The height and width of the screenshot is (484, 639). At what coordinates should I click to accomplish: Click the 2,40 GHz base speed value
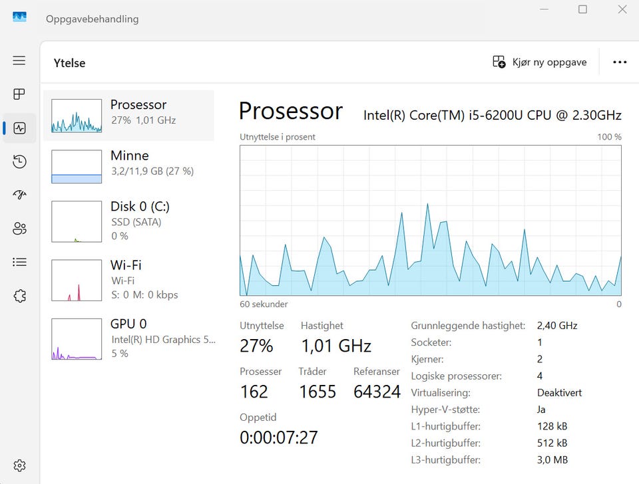tap(557, 326)
